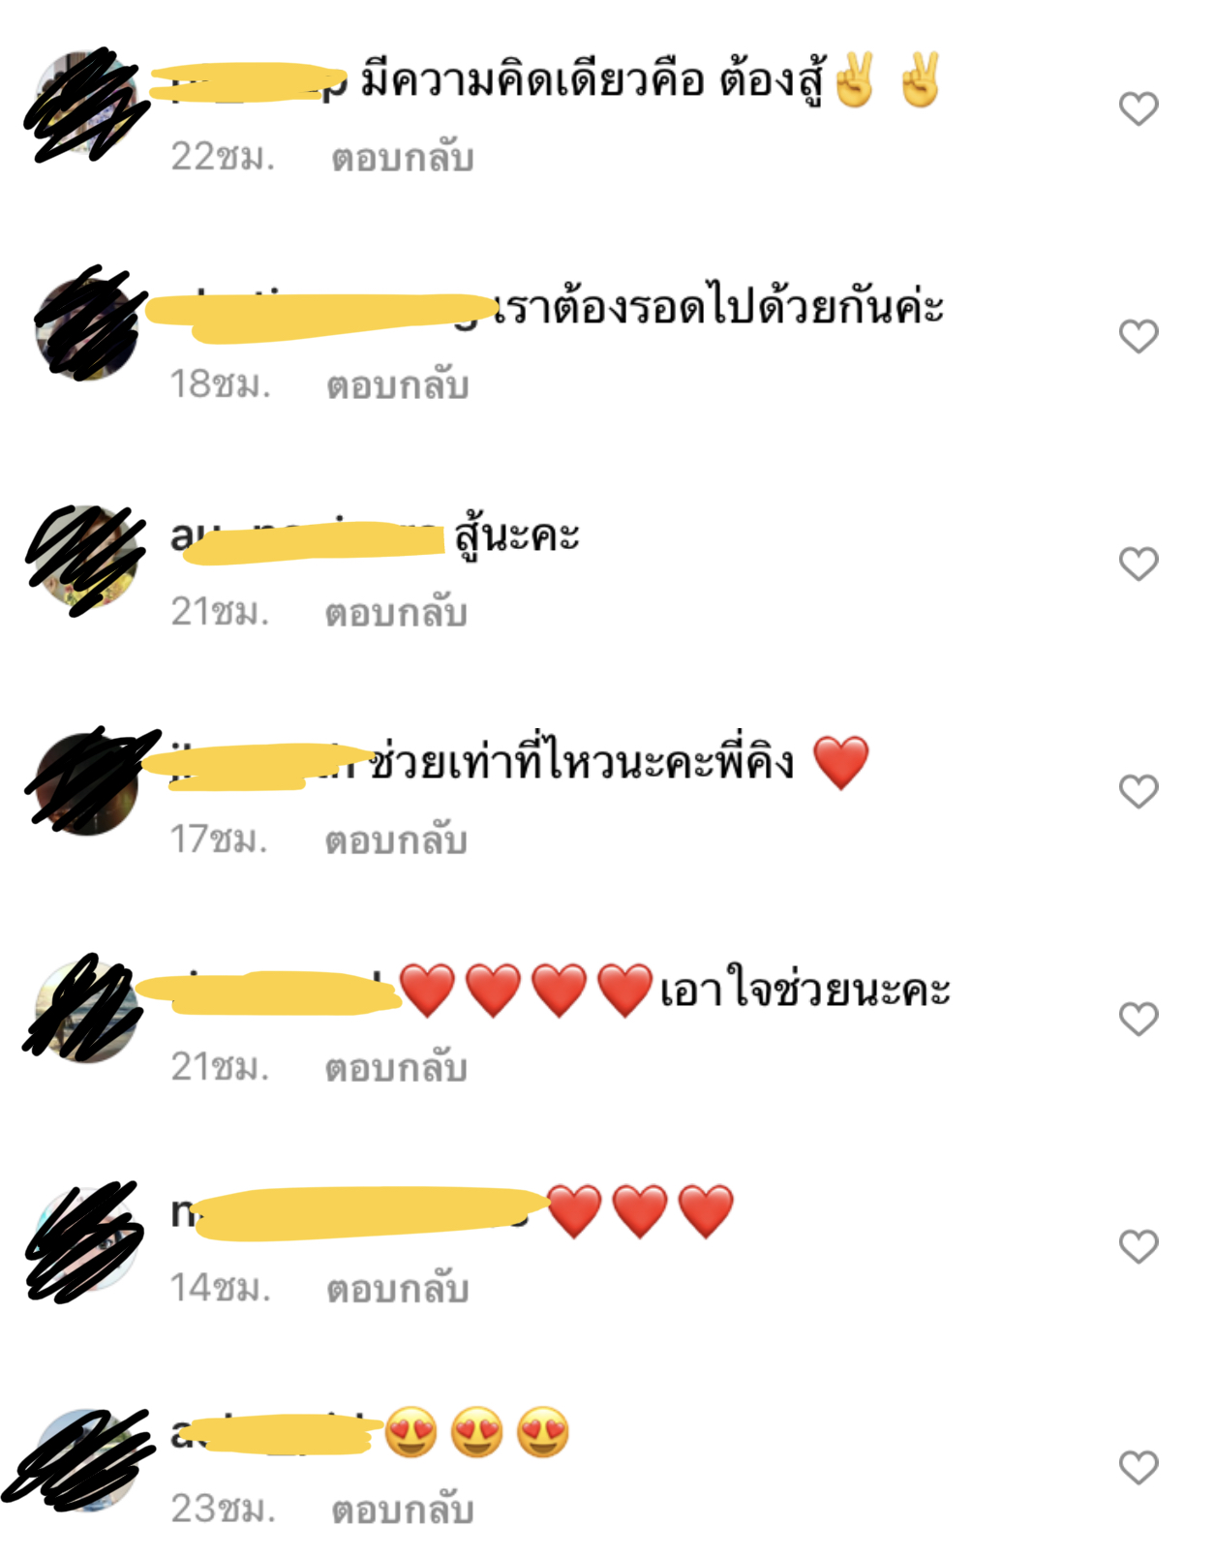Like the 18ชม. comment เราต้องรอดไปด้วยกันค่ะ
The width and height of the screenshot is (1215, 1557).
point(1139,336)
